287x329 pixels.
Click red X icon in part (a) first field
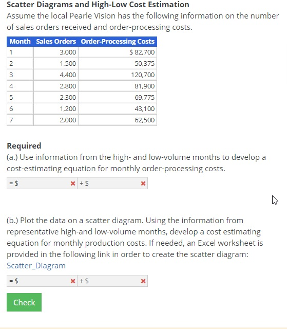(73, 184)
